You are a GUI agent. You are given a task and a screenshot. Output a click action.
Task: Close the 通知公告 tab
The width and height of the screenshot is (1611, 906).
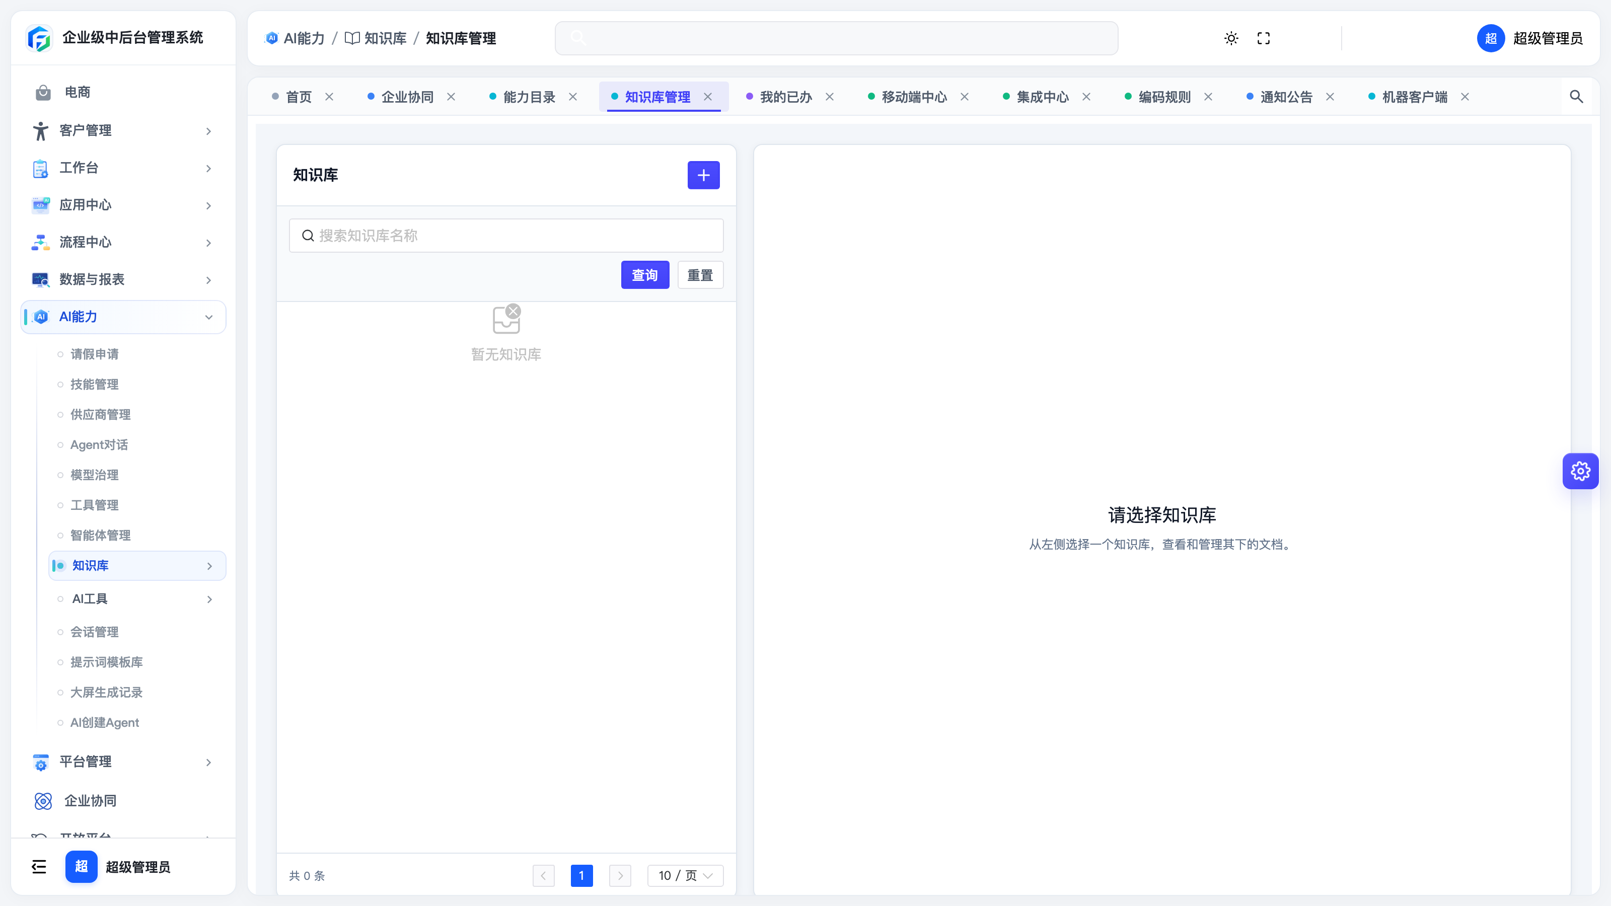point(1330,97)
